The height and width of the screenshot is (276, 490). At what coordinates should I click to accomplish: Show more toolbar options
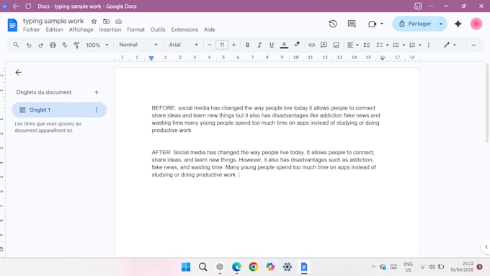click(x=429, y=45)
